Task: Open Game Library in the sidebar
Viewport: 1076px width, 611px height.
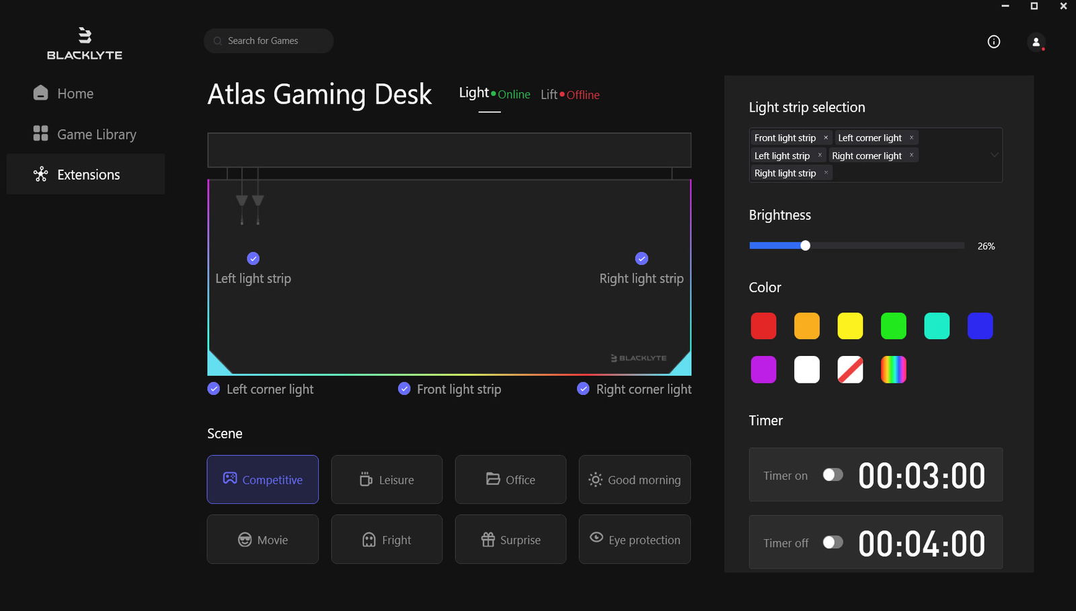Action: point(85,134)
